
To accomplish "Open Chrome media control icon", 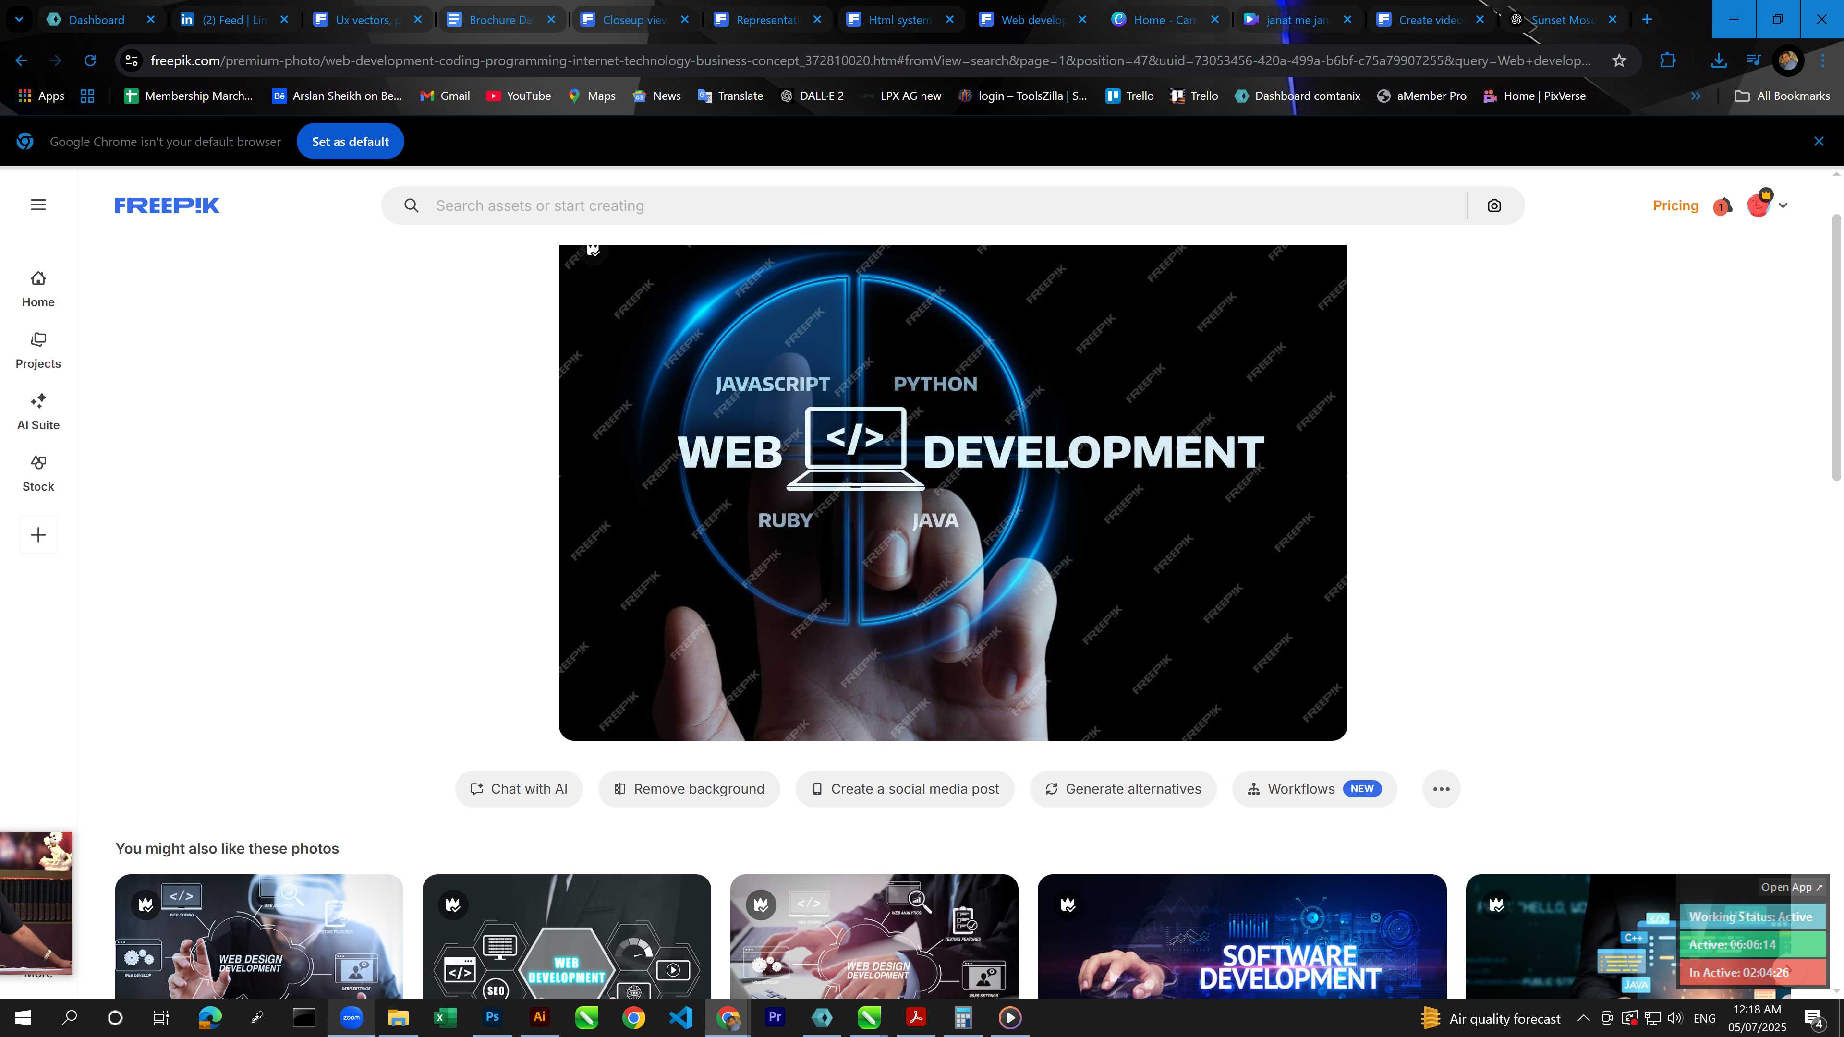I will [1753, 61].
